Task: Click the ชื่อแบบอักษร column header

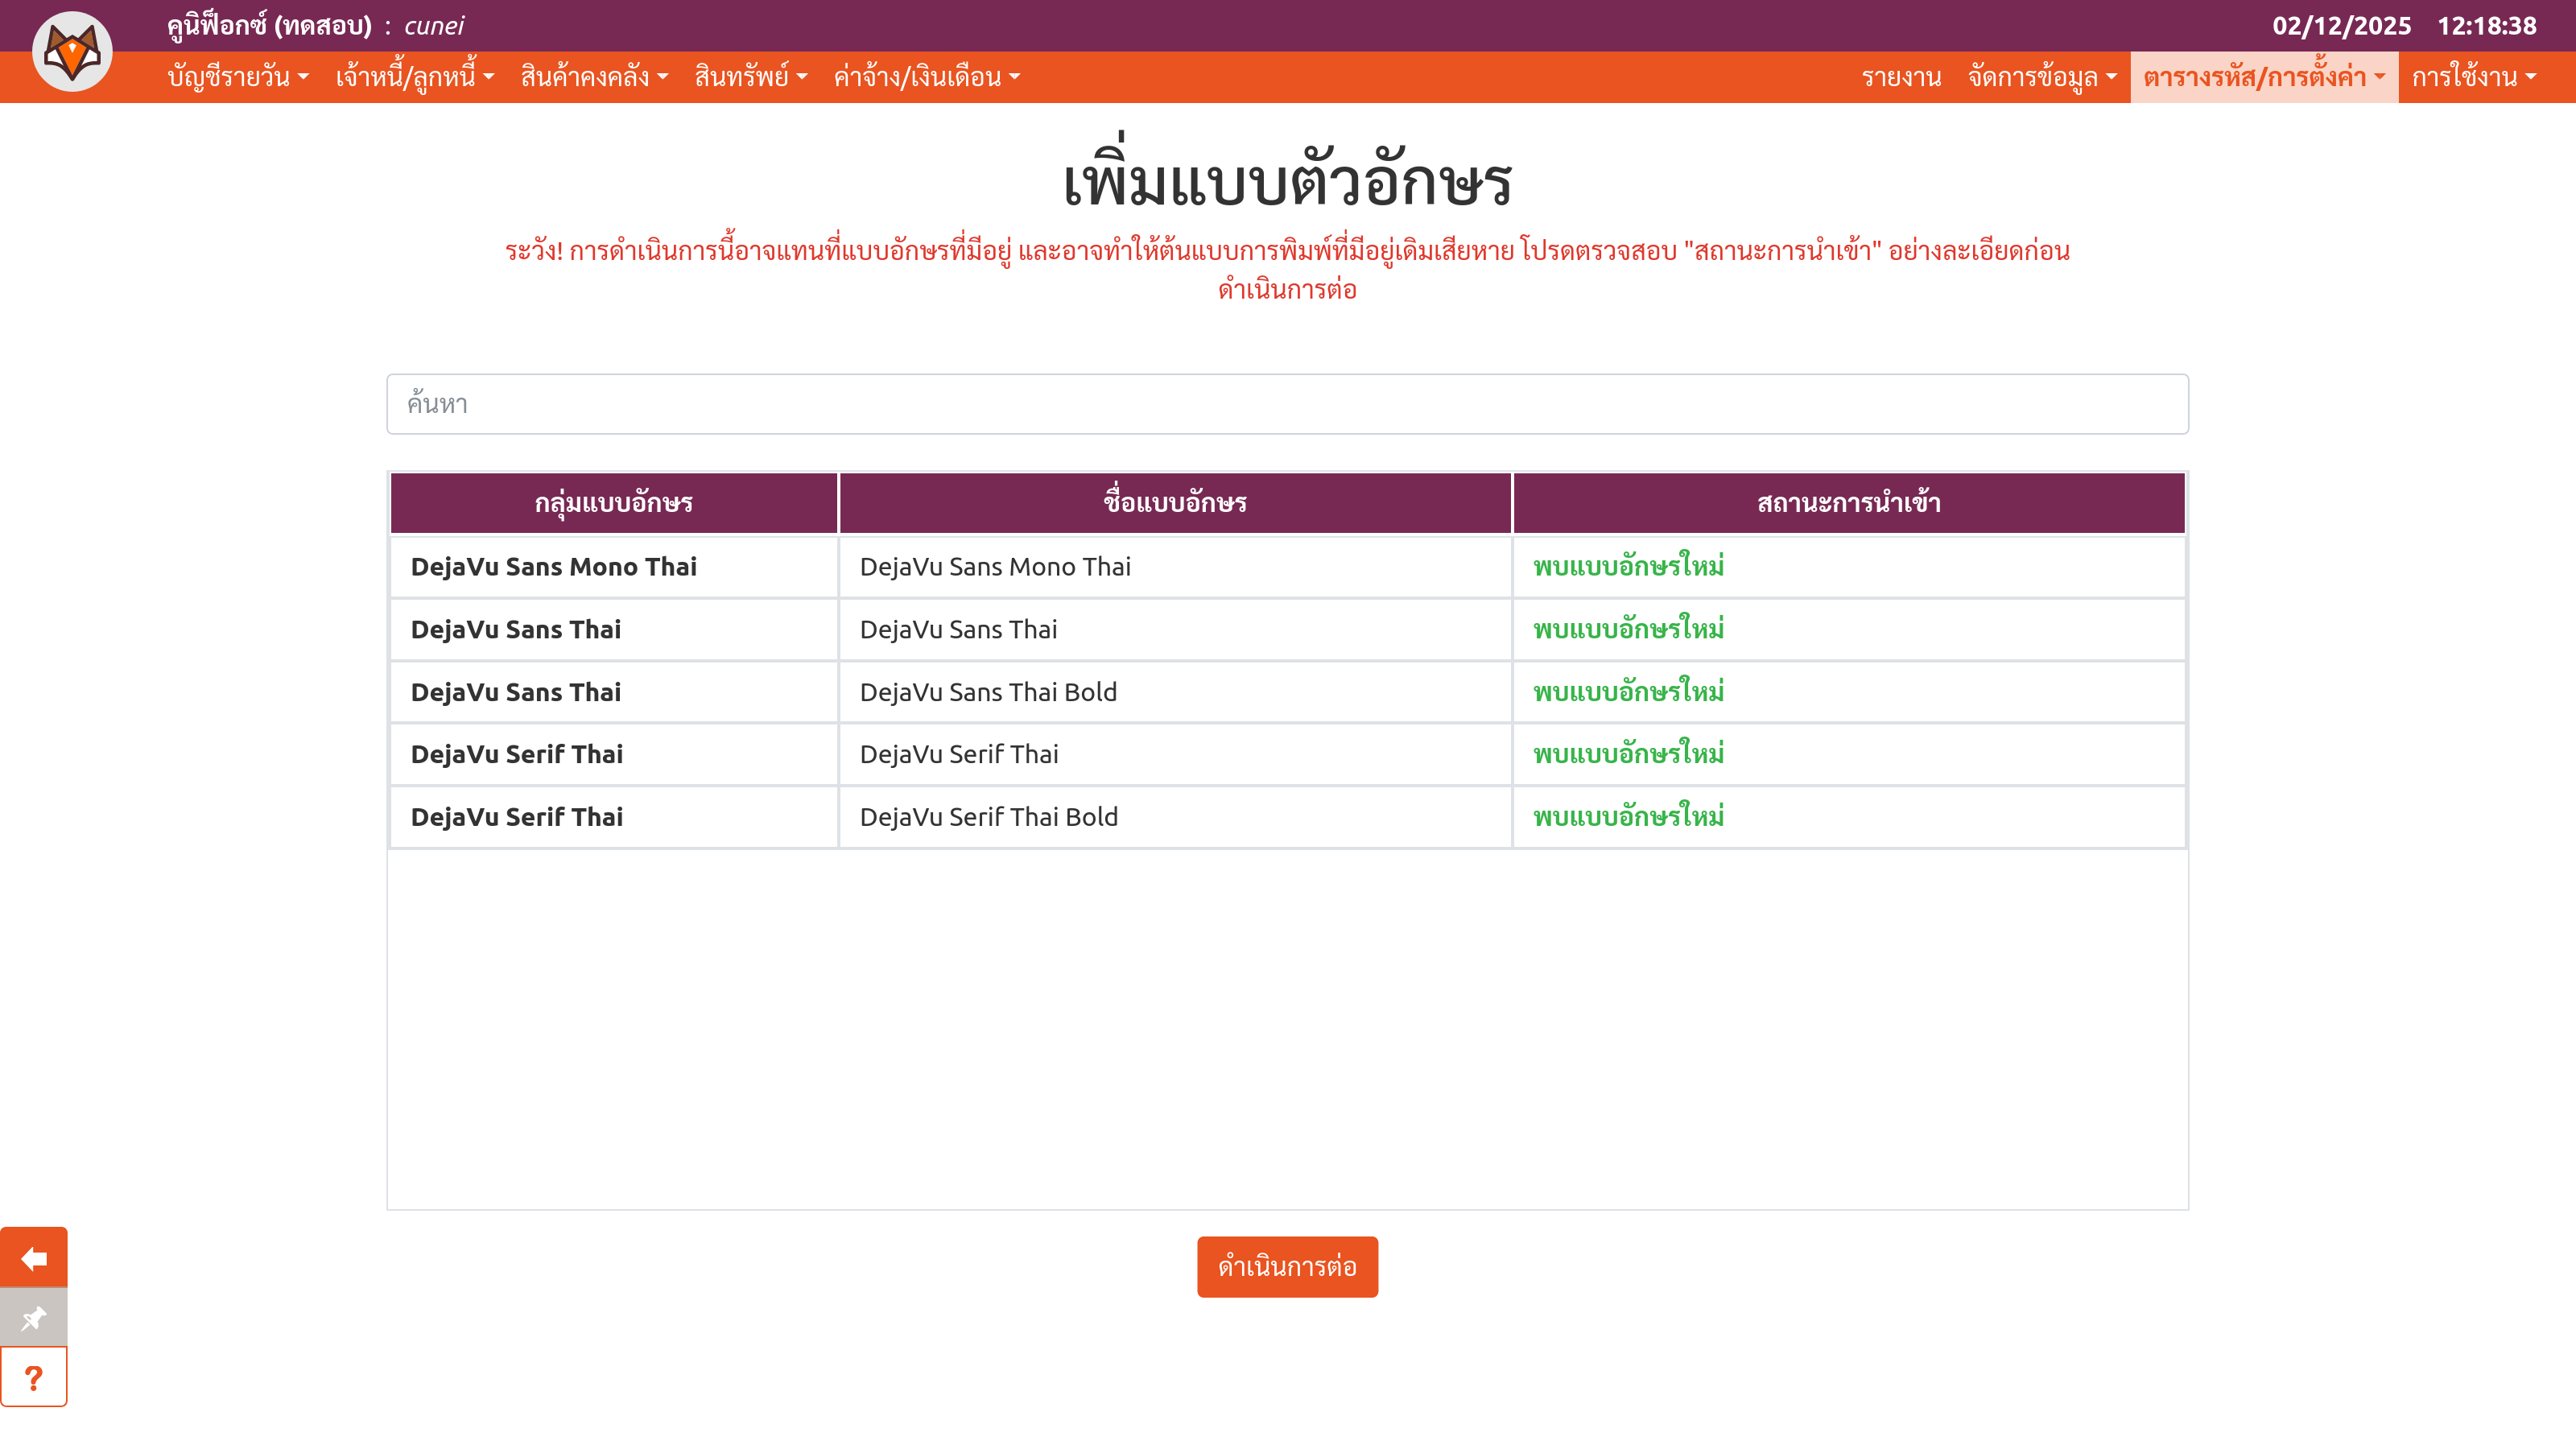Action: point(1175,503)
